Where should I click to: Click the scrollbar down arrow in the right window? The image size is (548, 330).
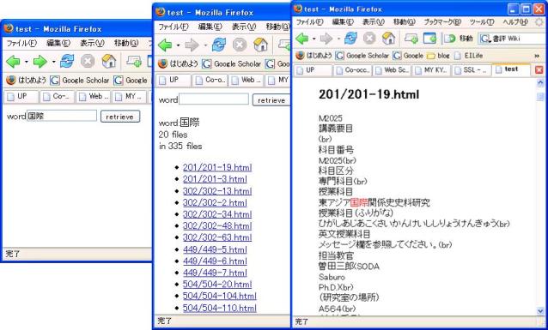(540, 310)
